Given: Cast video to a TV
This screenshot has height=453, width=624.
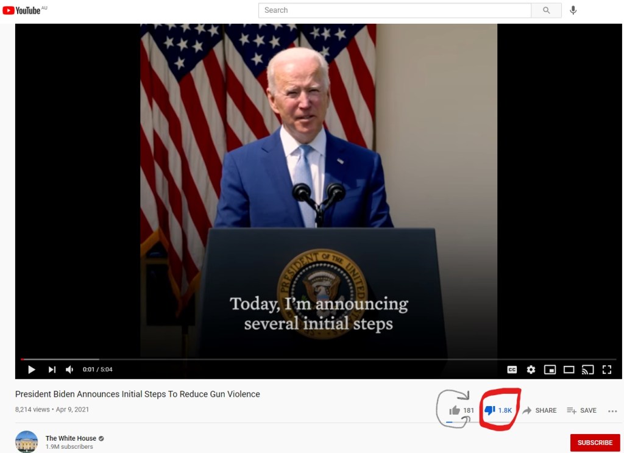Looking at the screenshot, I should point(587,369).
